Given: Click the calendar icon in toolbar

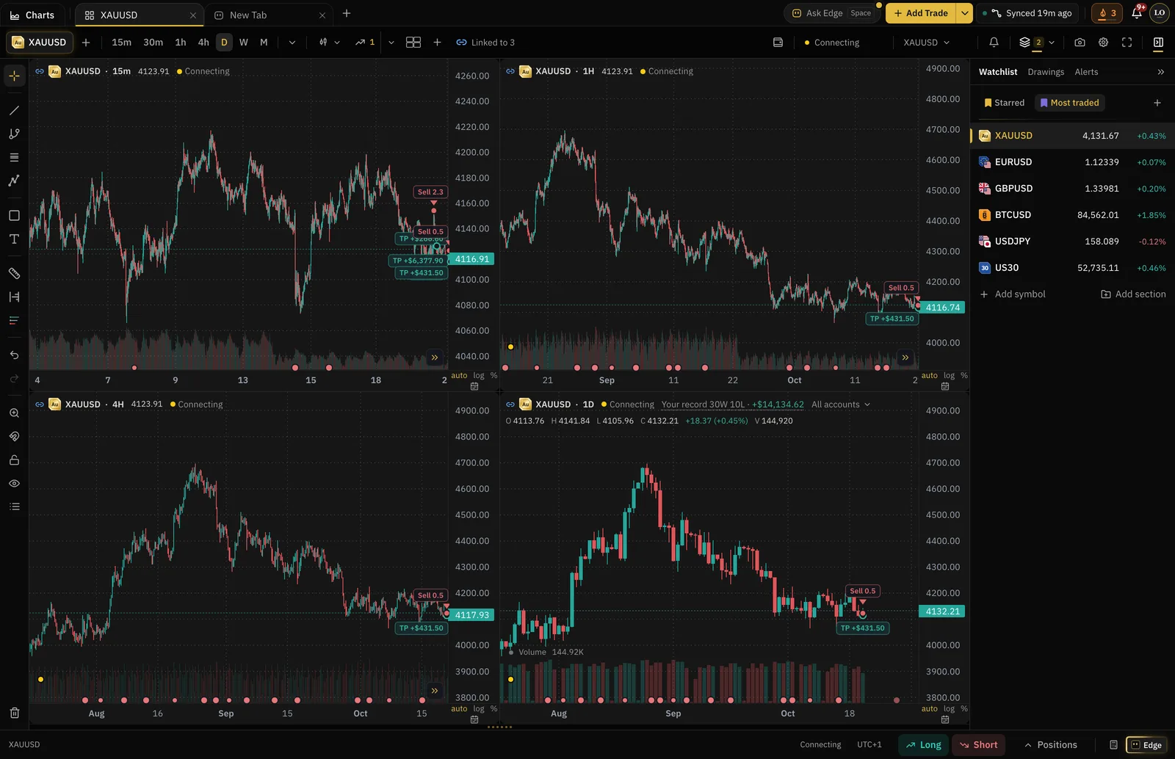Looking at the screenshot, I should point(778,43).
